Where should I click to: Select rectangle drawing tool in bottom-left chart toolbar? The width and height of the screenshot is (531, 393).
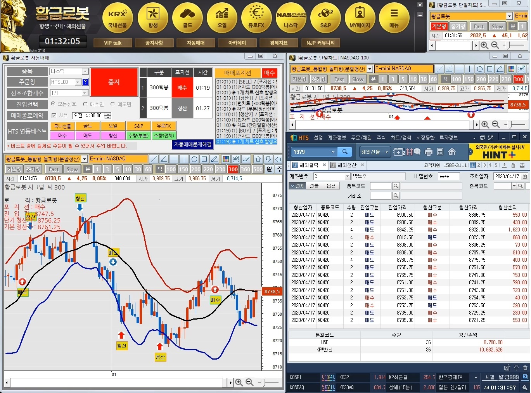point(204,159)
